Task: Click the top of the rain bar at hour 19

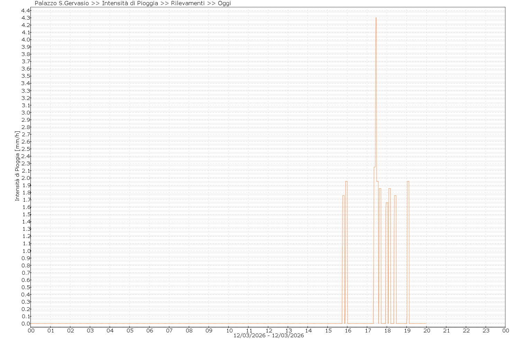Action: point(408,181)
